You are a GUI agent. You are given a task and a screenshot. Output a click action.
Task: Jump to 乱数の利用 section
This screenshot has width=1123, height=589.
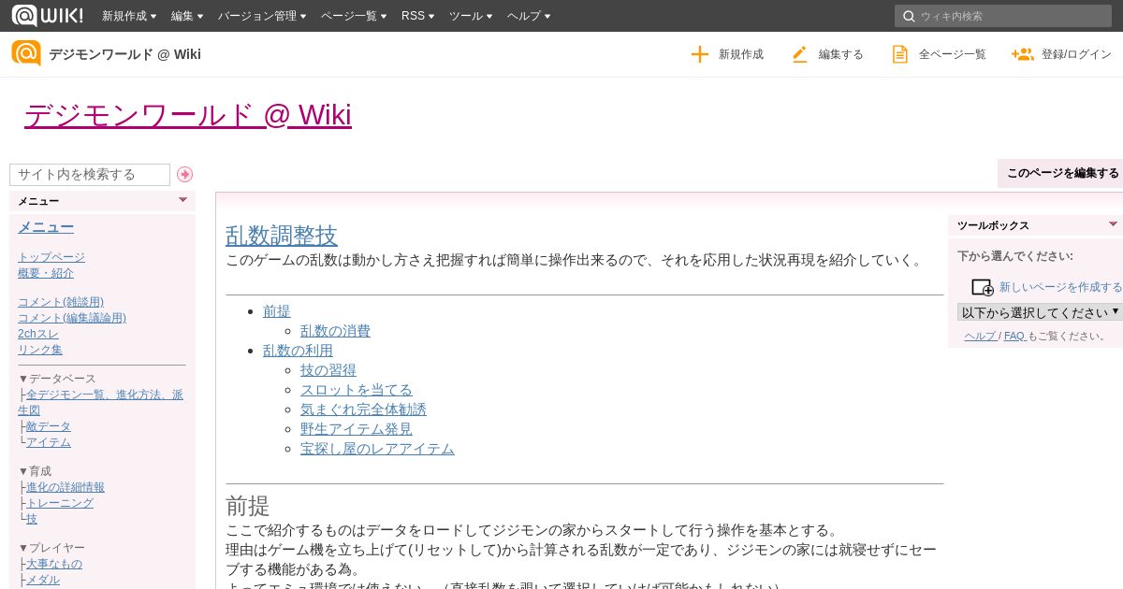point(298,351)
